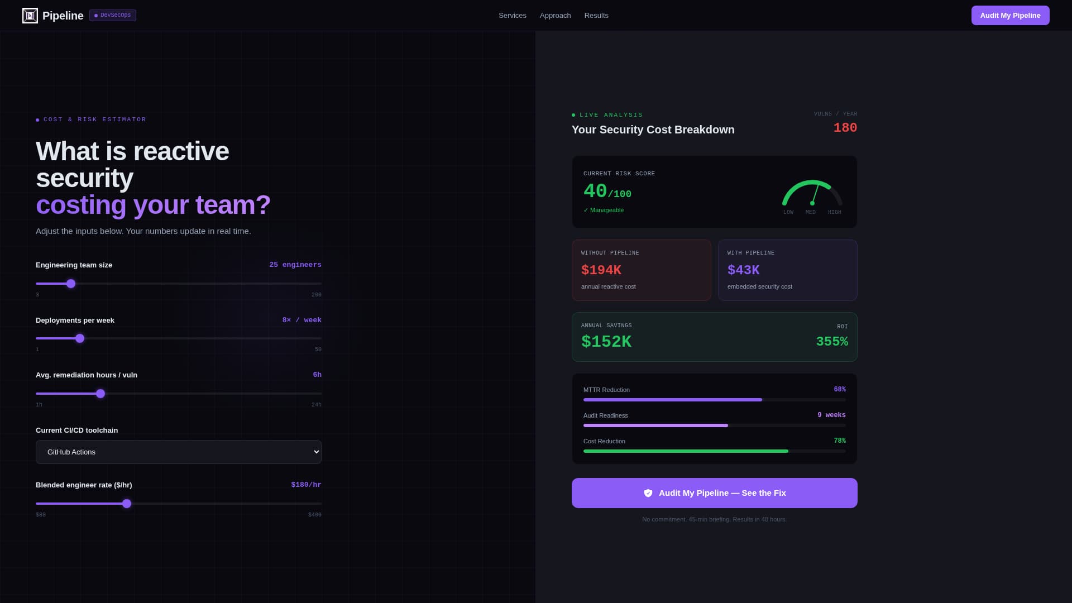Click the Pipeline logo icon
This screenshot has width=1072, height=603.
pos(30,16)
